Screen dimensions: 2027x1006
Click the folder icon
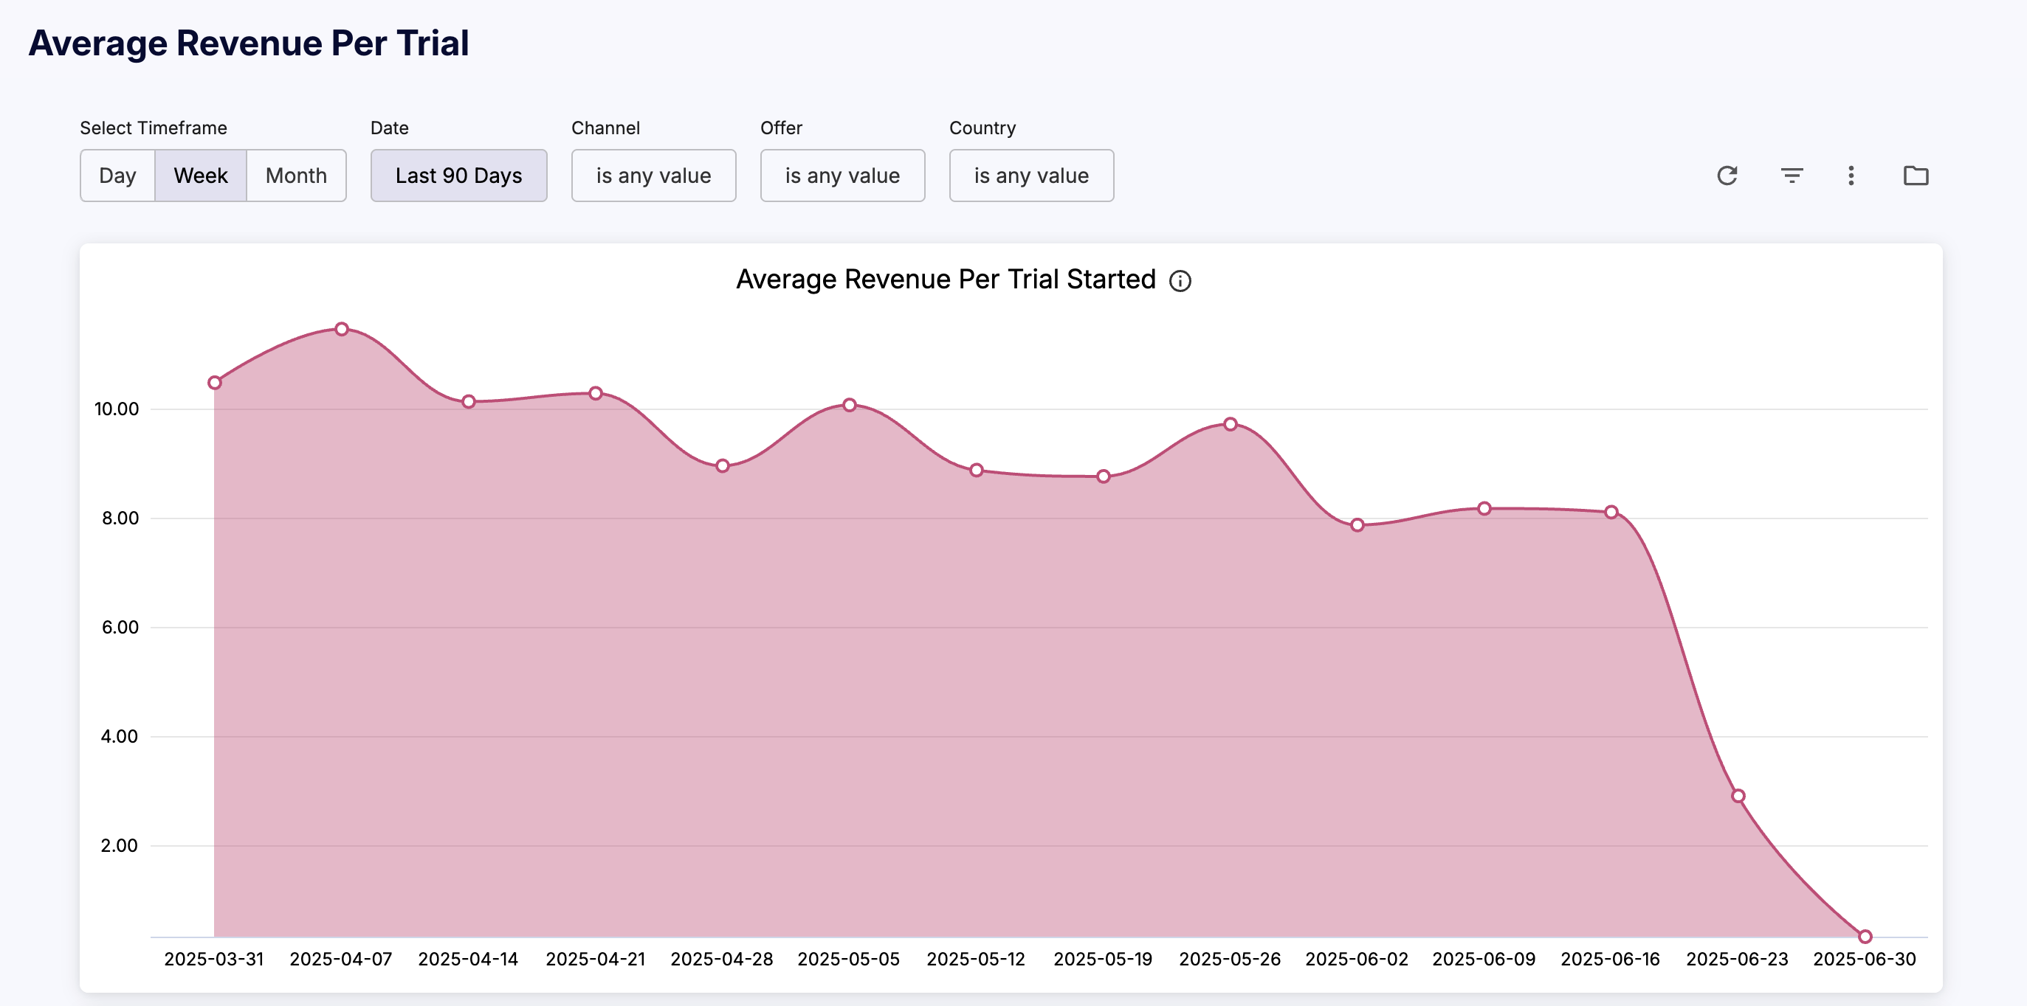click(1916, 176)
